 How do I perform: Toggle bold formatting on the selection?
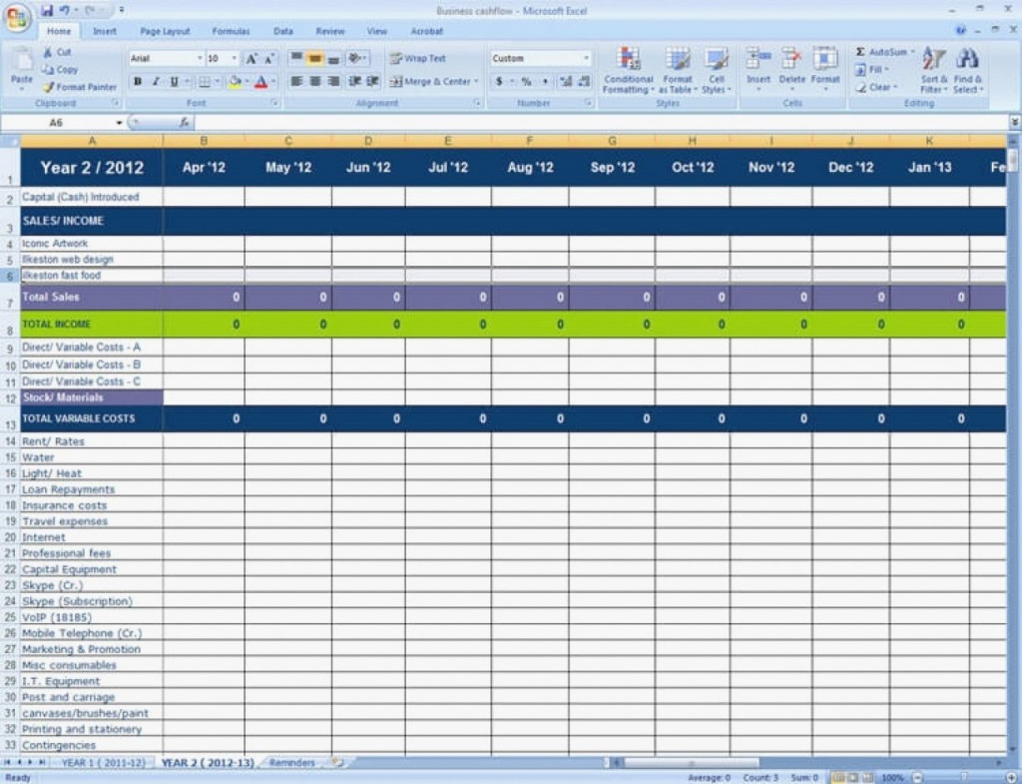click(138, 80)
